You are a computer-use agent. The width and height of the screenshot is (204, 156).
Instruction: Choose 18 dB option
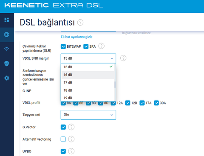(x=88, y=90)
